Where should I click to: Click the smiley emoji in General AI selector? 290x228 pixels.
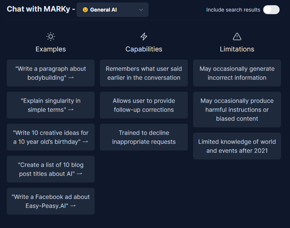pos(85,10)
